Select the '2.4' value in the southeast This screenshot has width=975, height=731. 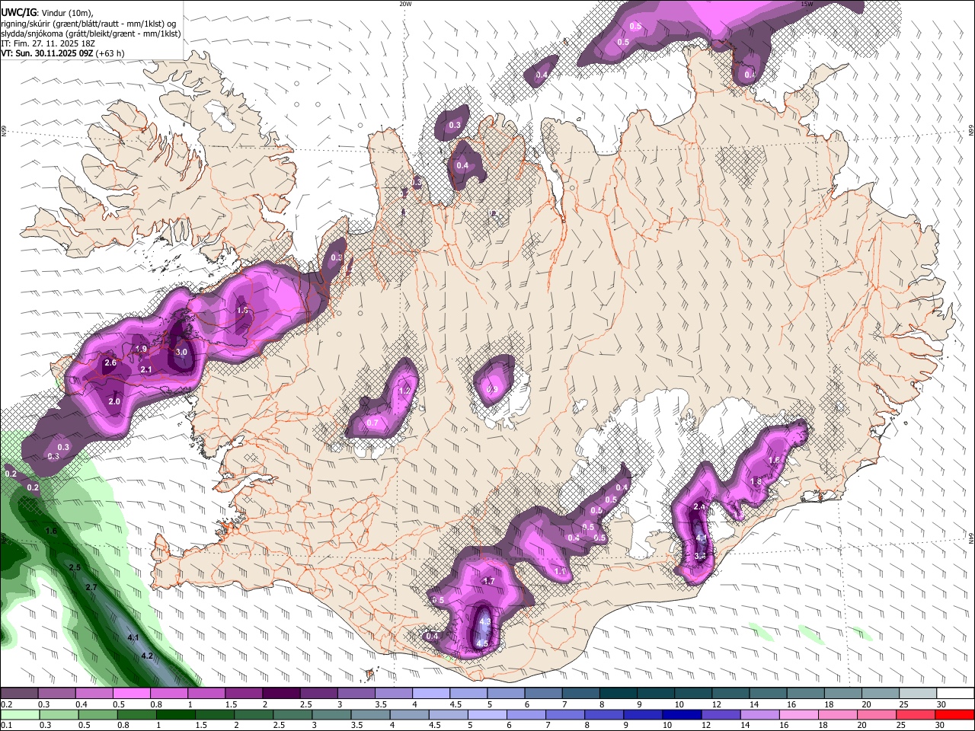(700, 507)
